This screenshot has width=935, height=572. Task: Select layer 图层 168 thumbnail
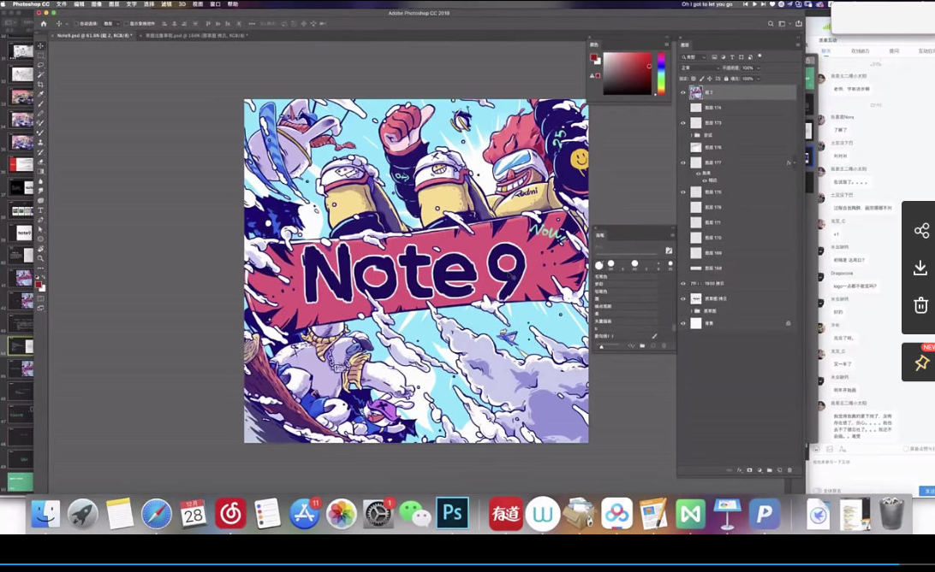696,268
